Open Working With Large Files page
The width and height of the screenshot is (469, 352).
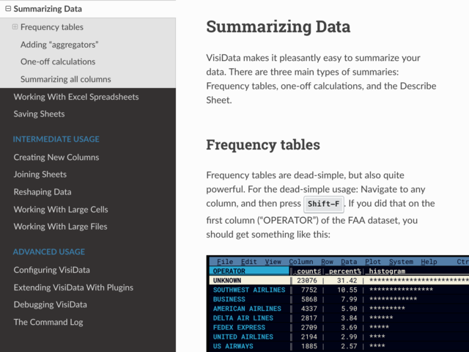(x=60, y=227)
